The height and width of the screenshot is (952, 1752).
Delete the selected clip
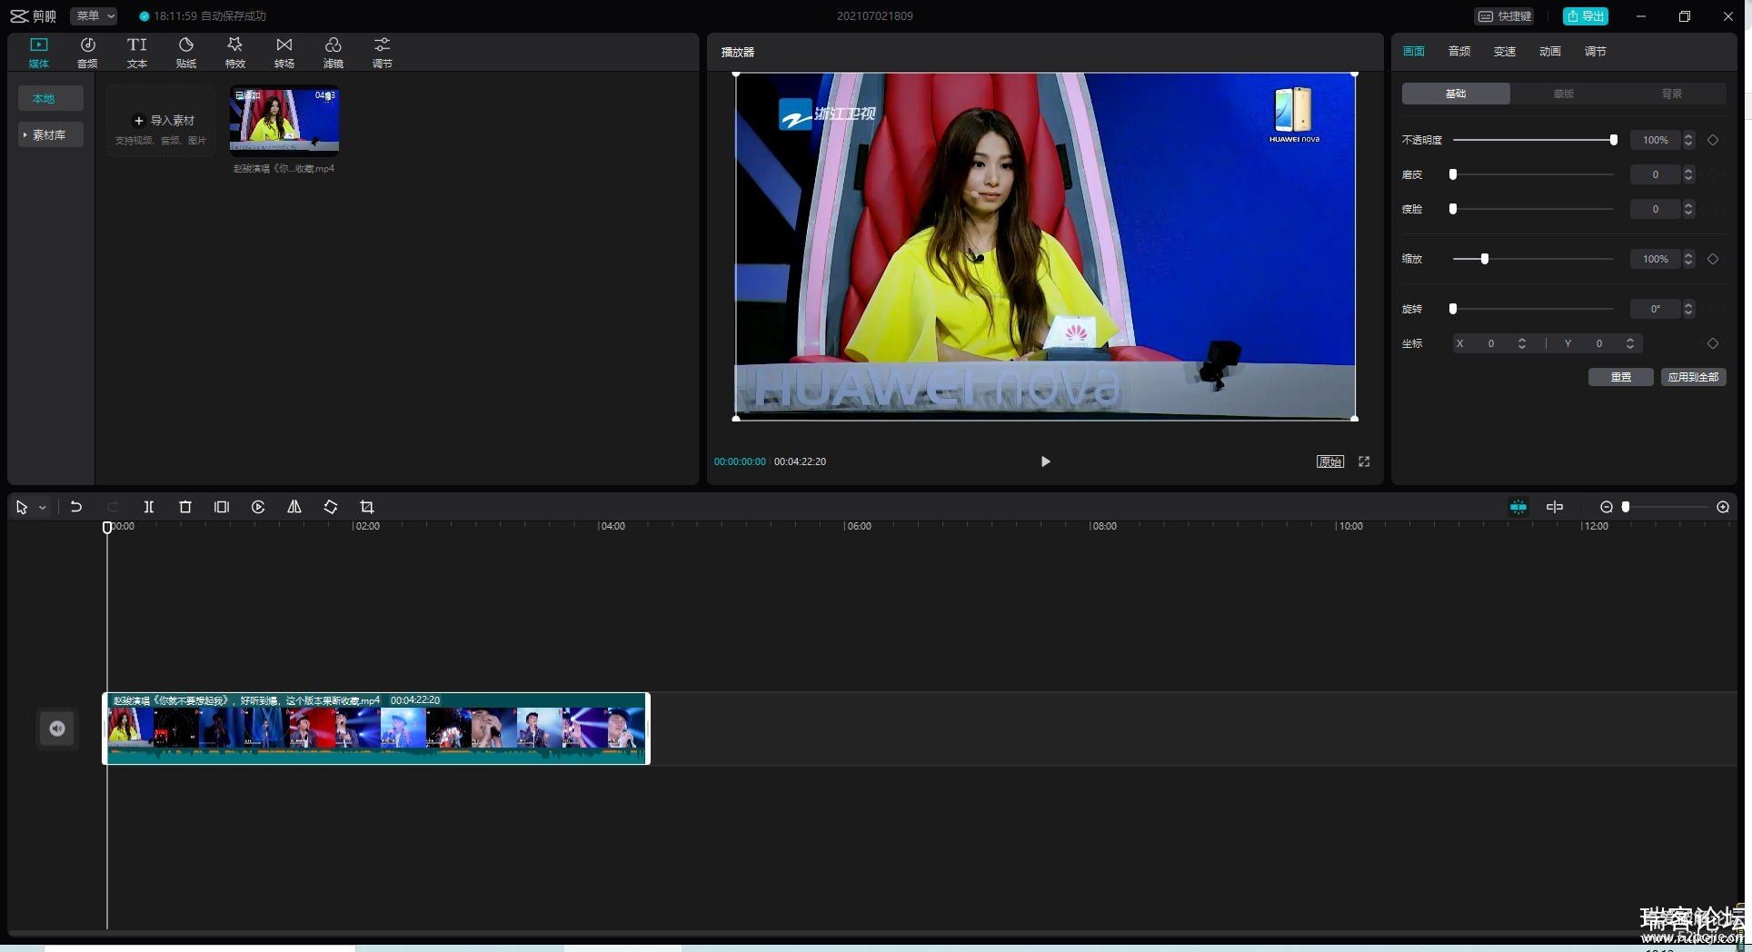pyautogui.click(x=185, y=507)
